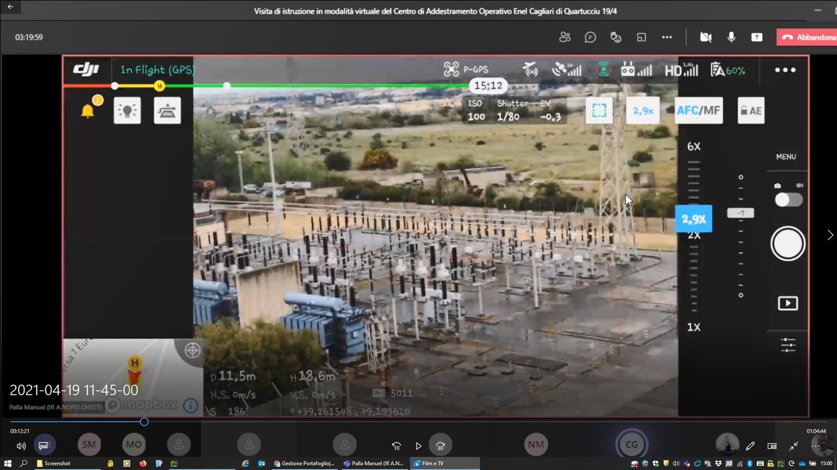
Task: Click the map recenter target icon
Action: coord(192,350)
